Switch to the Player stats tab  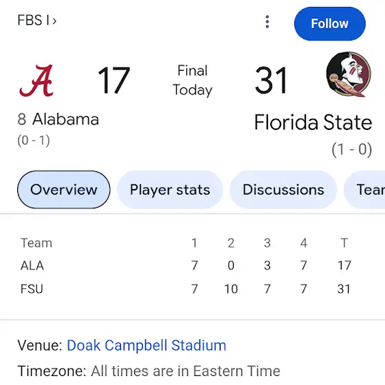(170, 190)
